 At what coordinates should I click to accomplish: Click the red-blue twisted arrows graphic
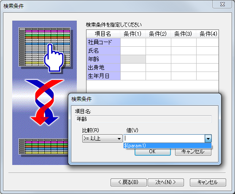45,102
